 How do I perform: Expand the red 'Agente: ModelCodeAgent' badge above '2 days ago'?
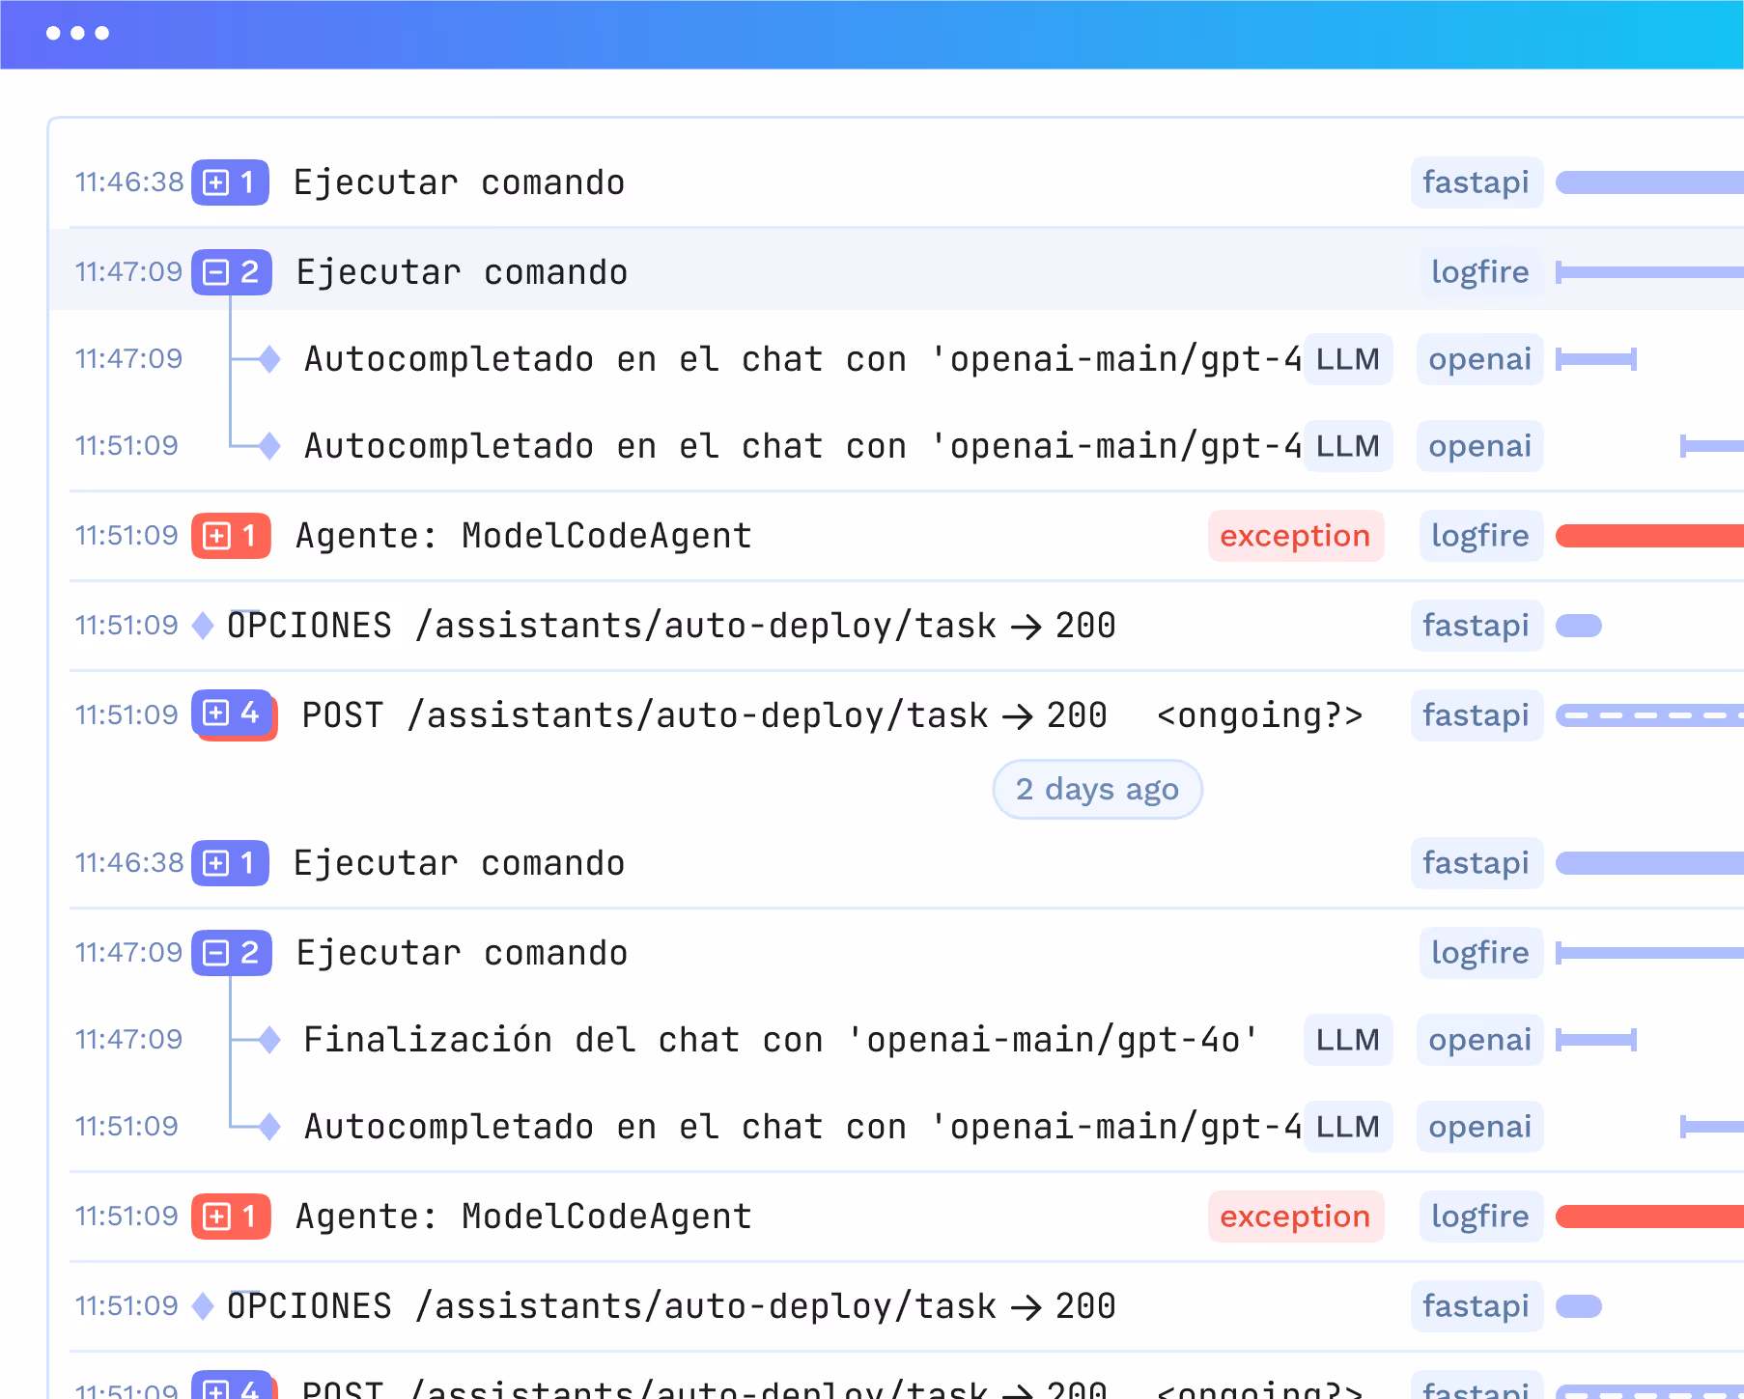[x=231, y=536]
